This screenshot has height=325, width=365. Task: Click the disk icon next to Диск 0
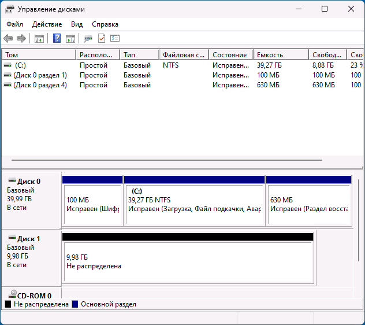pos(12,180)
